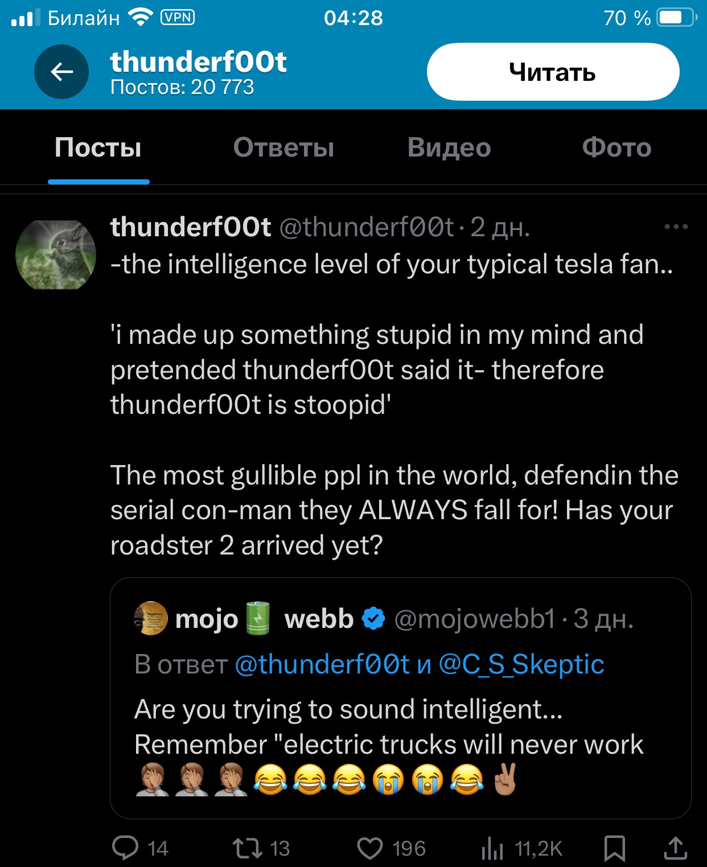Tap the back arrow button
This screenshot has height=867, width=707.
61,72
